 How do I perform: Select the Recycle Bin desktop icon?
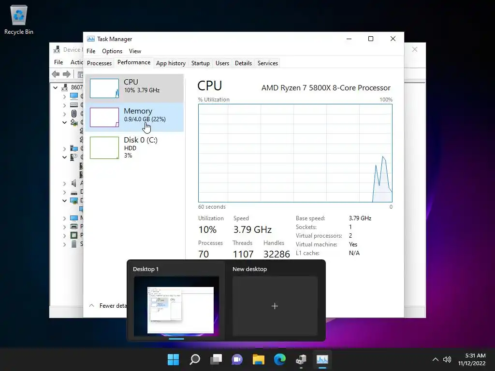point(19,19)
